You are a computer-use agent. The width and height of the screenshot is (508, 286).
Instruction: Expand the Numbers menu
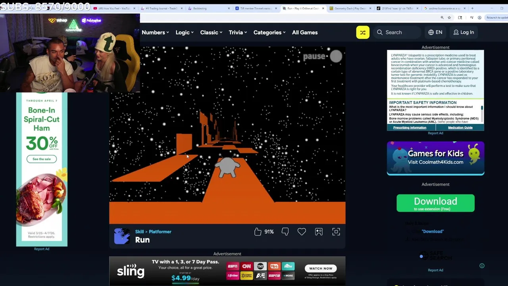pyautogui.click(x=155, y=33)
